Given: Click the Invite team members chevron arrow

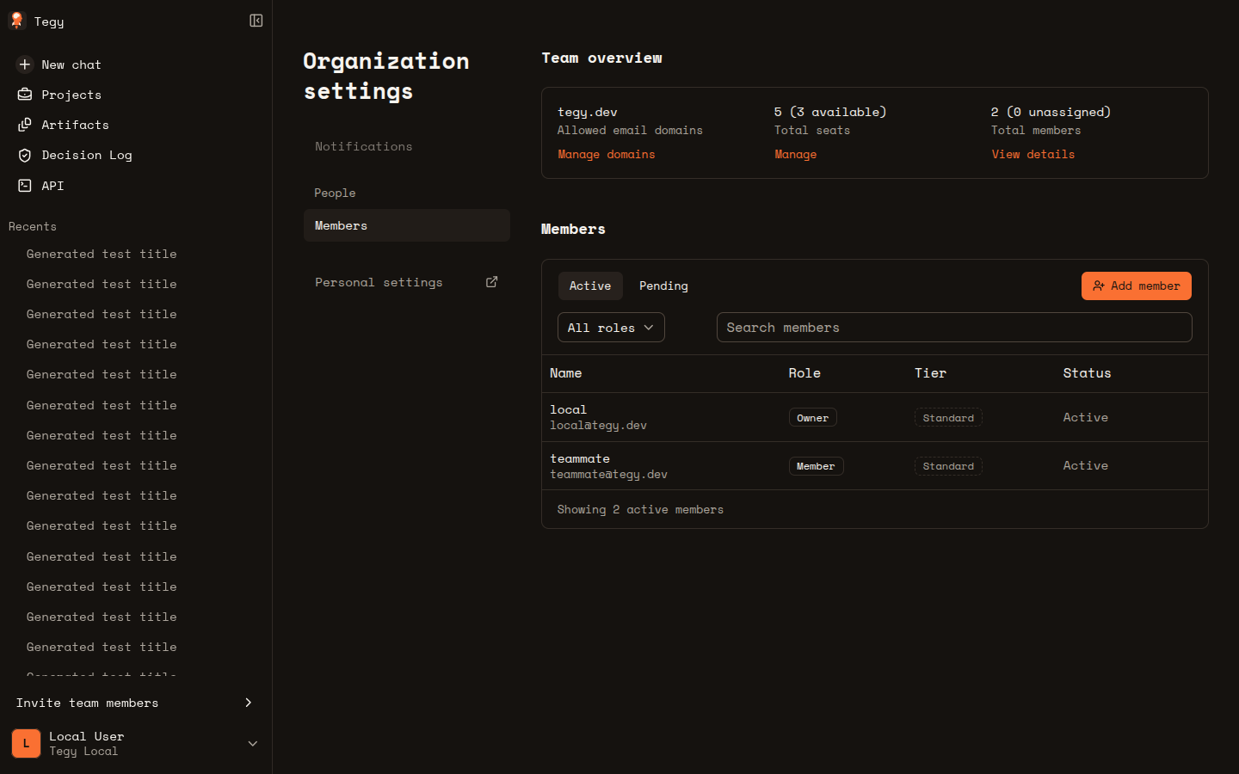Looking at the screenshot, I should click(x=249, y=703).
